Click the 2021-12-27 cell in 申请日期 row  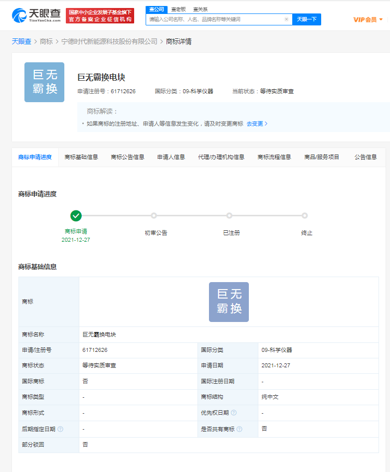click(318, 365)
